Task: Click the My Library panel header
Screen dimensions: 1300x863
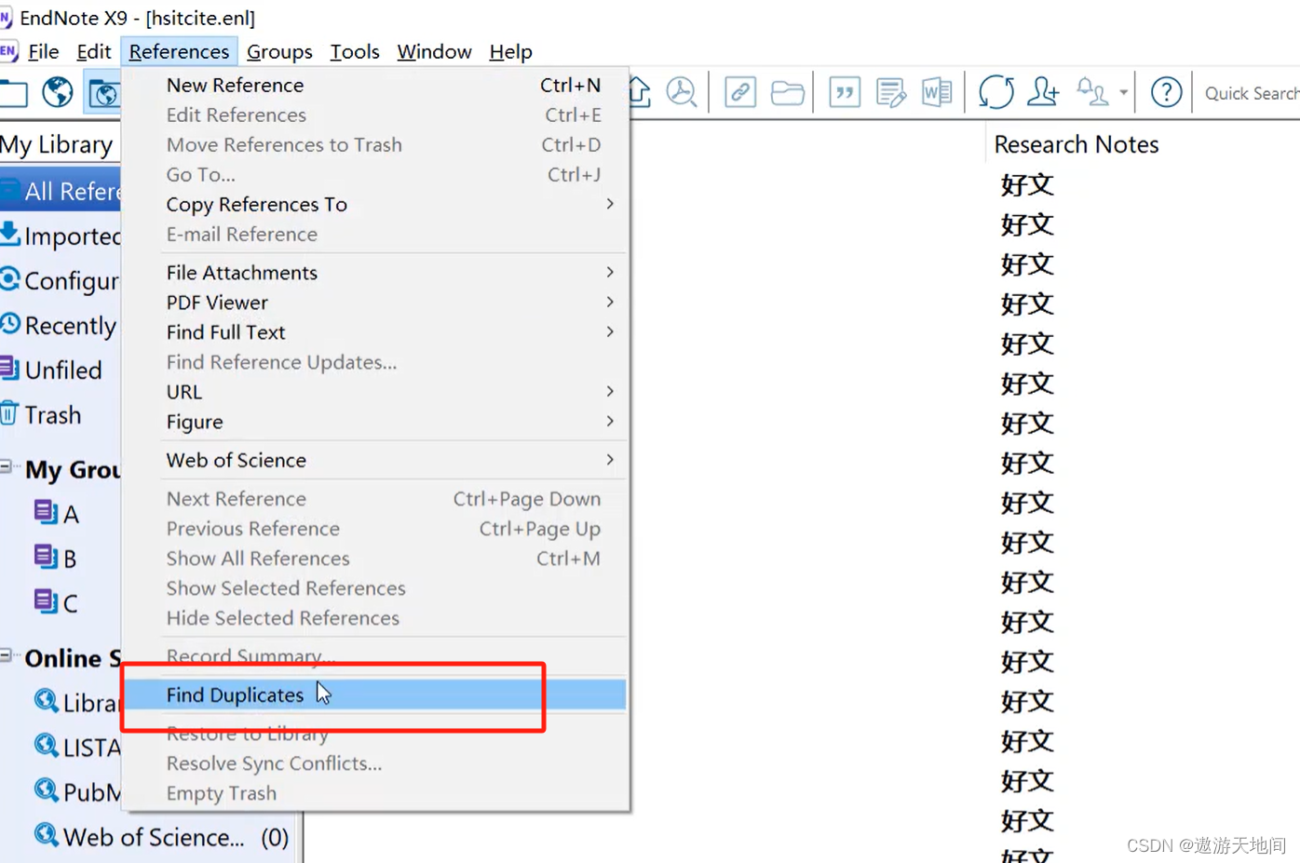Action: point(57,144)
